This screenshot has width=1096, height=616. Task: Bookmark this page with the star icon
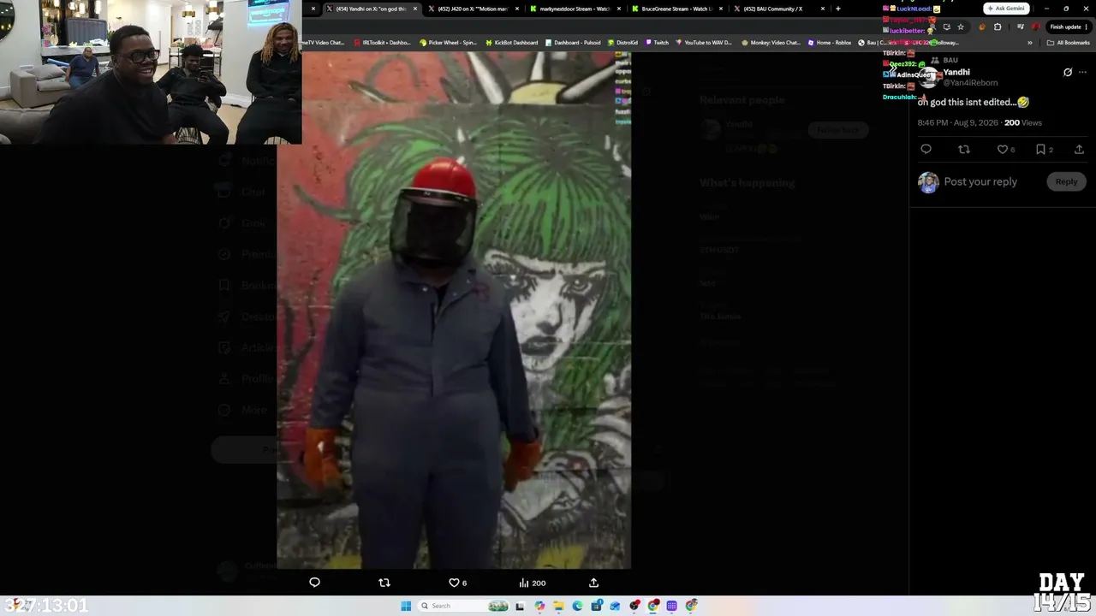961,27
